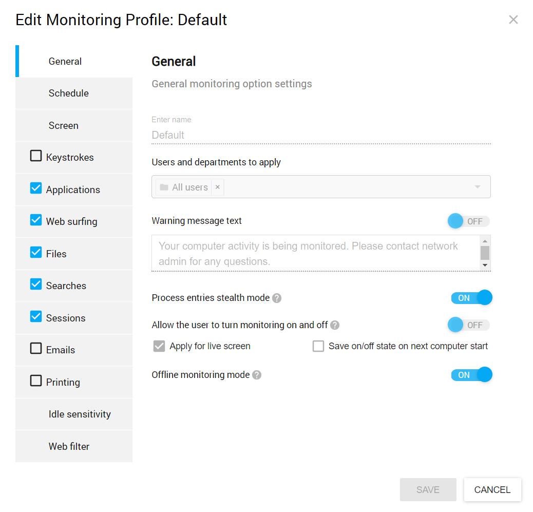The height and width of the screenshot is (512, 533).
Task: Close the Edit Monitoring Profile dialog
Action: click(x=513, y=20)
